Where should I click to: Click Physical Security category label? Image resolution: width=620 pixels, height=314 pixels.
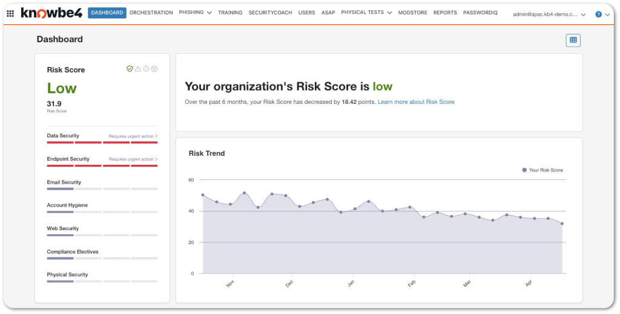pyautogui.click(x=67, y=275)
